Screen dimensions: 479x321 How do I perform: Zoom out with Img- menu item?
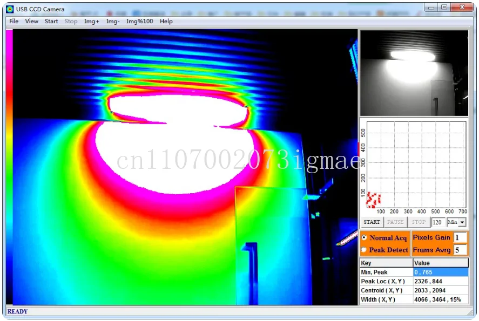pos(113,22)
